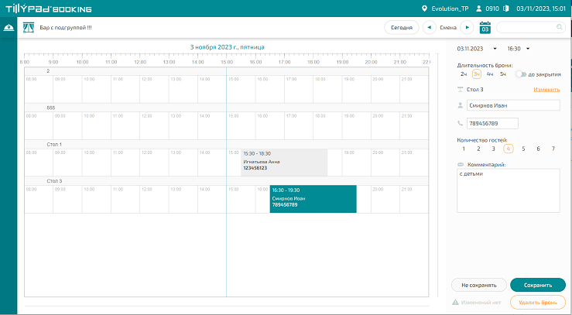Click the curtain hall icon

coord(29,27)
